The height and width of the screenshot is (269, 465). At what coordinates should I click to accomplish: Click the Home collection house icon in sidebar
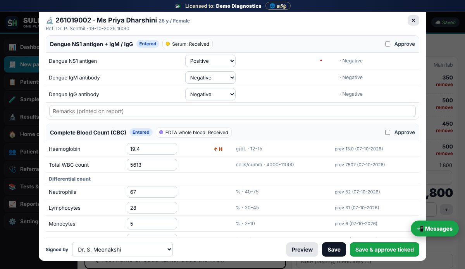(12, 134)
